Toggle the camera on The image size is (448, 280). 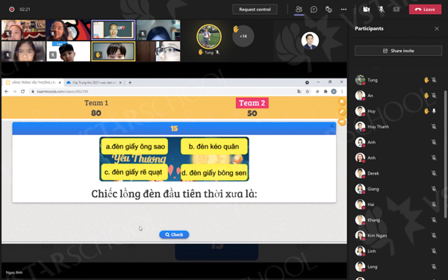[367, 10]
